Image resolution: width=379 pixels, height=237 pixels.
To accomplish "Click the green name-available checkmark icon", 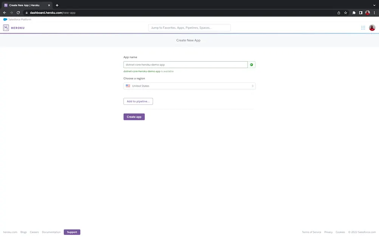I will click(251, 64).
